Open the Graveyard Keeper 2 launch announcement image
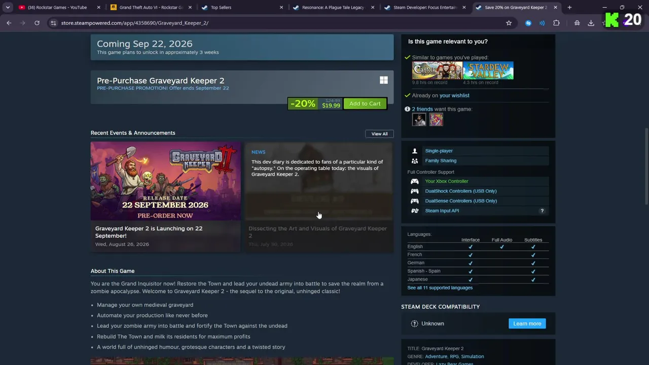 pyautogui.click(x=165, y=181)
